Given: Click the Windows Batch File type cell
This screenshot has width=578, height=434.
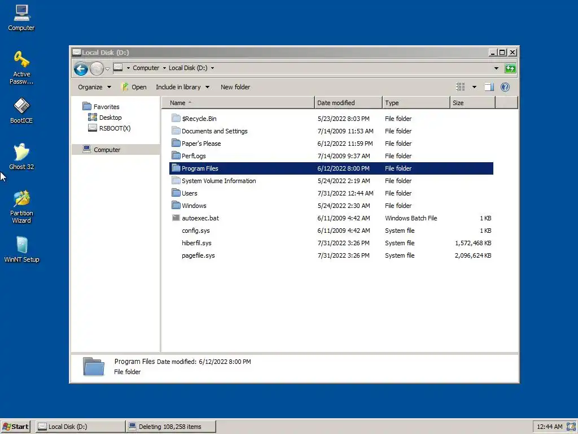Looking at the screenshot, I should click(411, 218).
